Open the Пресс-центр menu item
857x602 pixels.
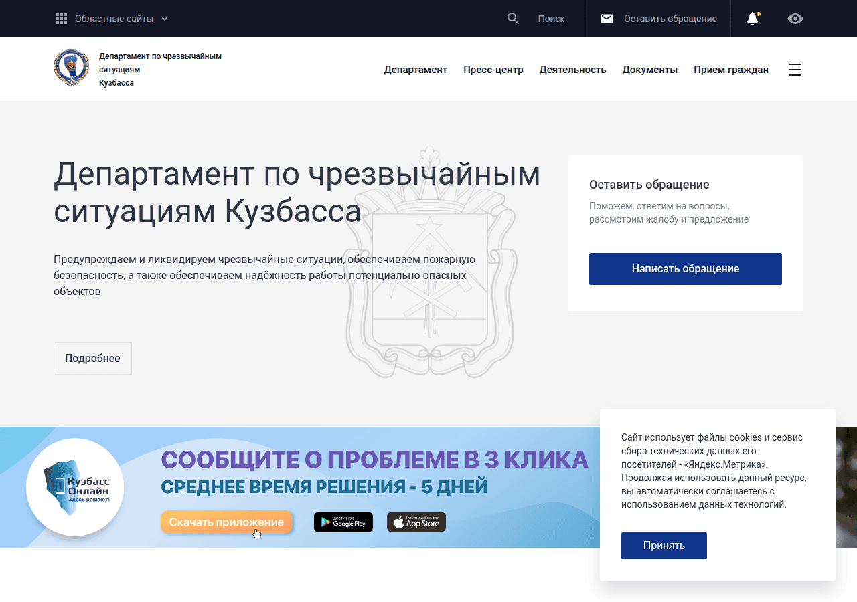[493, 70]
